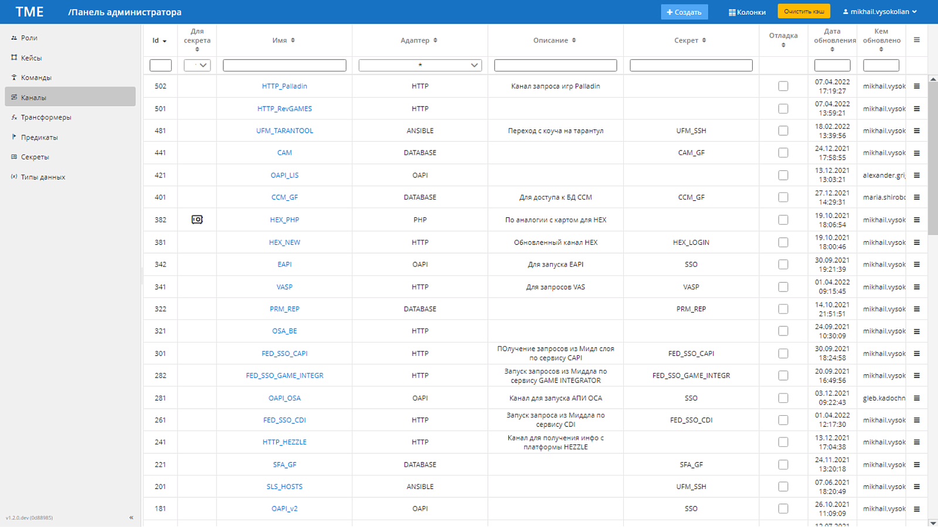The width and height of the screenshot is (938, 527).
Task: Open Типы данных in sidebar
Action: coord(70,177)
